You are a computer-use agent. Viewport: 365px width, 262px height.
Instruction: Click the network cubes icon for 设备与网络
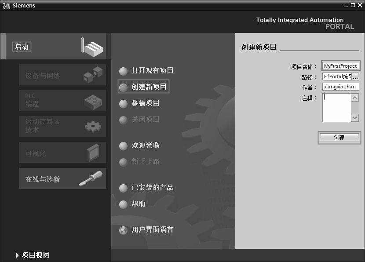[93, 75]
